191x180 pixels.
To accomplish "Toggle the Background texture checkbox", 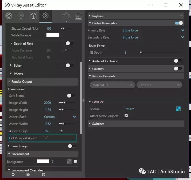I will [75, 161].
